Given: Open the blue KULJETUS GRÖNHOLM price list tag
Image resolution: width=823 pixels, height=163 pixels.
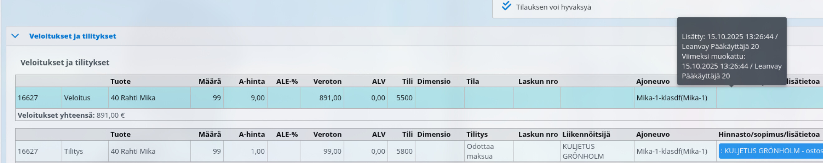Looking at the screenshot, I should (771, 151).
